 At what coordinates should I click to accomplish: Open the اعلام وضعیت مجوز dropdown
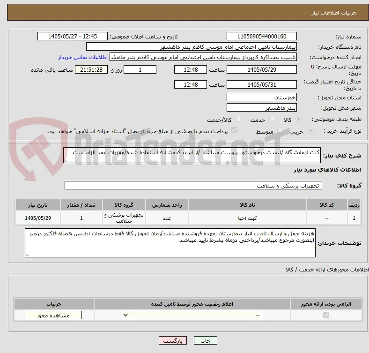(x=192, y=315)
